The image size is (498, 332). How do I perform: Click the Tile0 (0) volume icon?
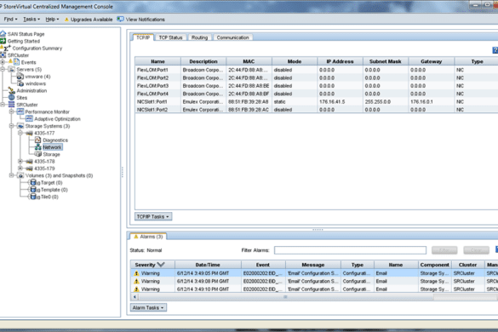pyautogui.click(x=33, y=197)
